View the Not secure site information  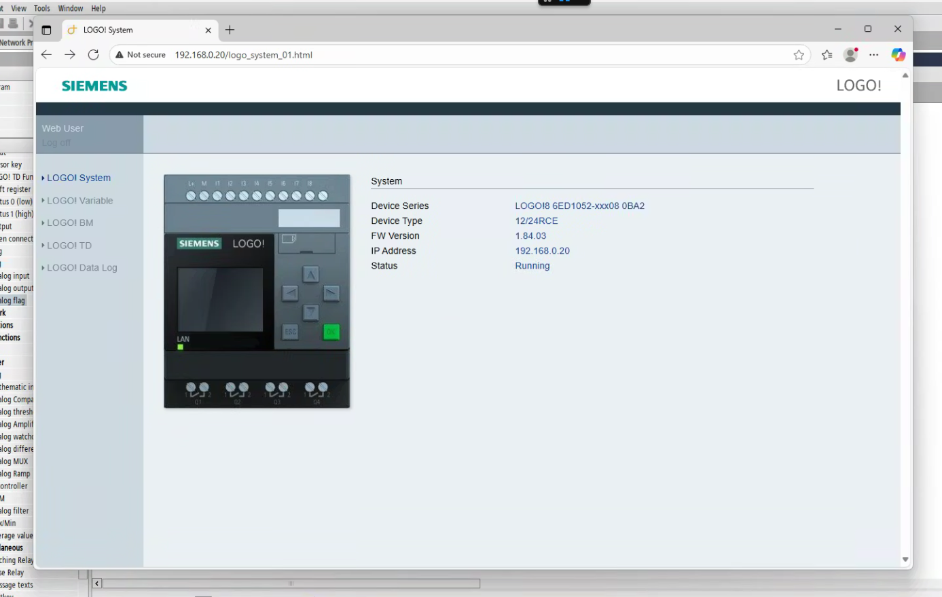pyautogui.click(x=140, y=55)
